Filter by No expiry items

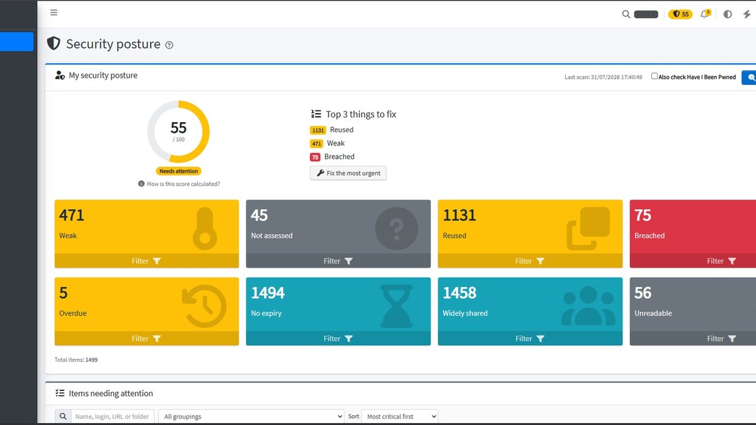pos(338,339)
